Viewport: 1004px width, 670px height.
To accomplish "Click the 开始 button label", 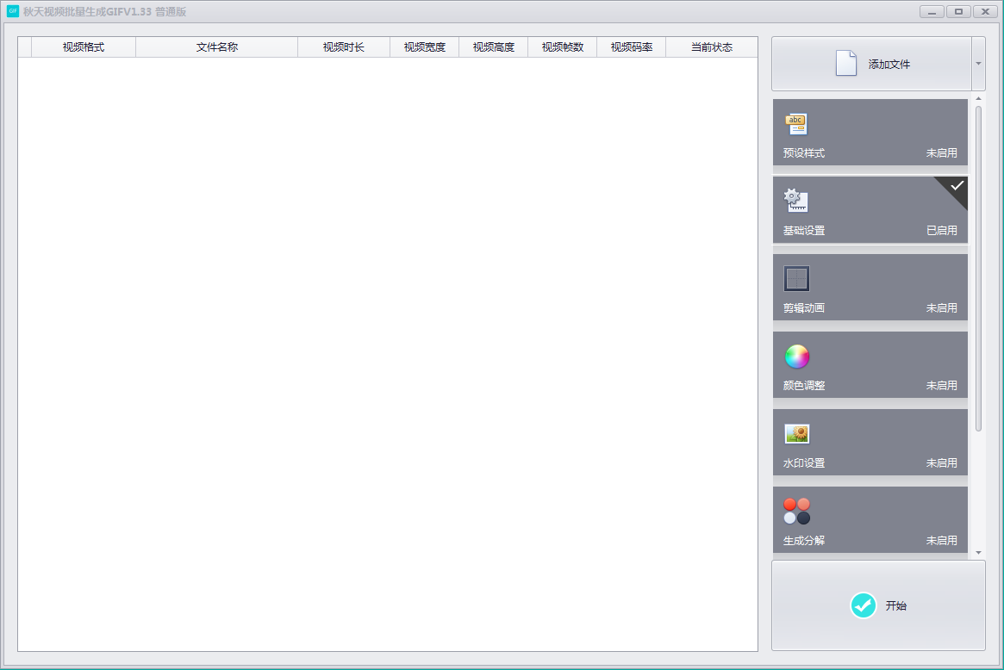I will pos(895,606).
